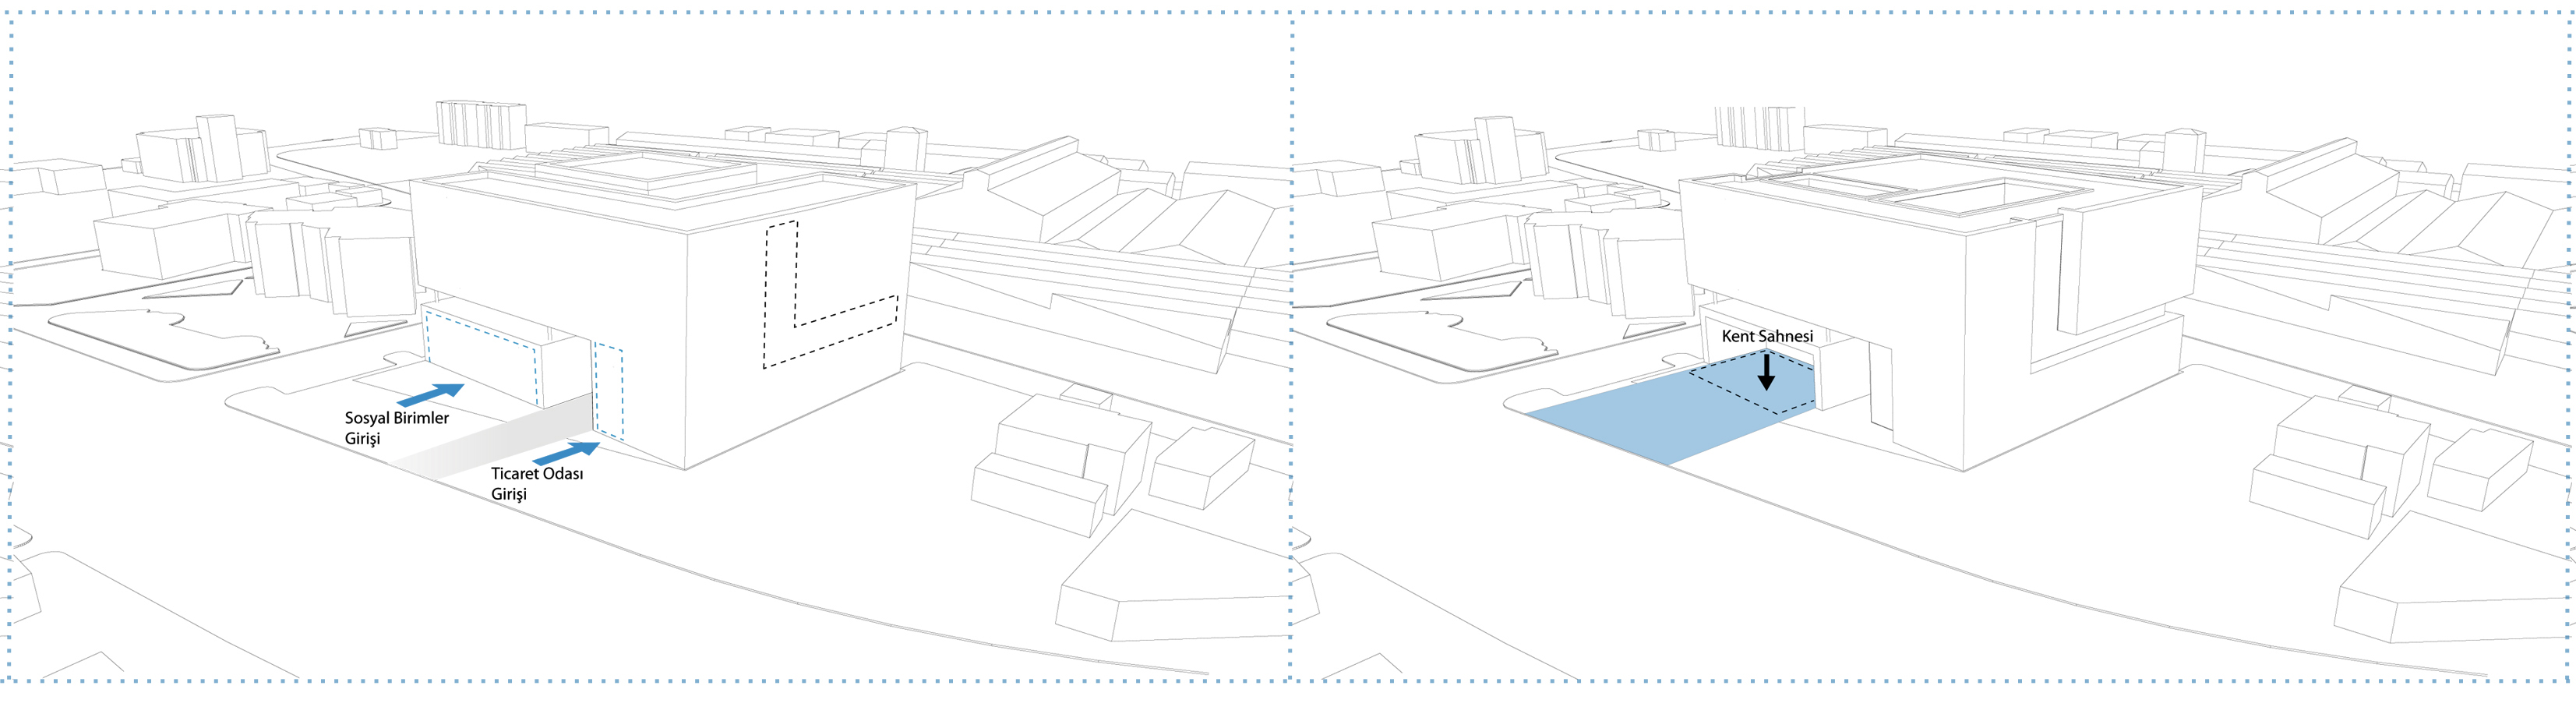Image resolution: width=2576 pixels, height=721 pixels.
Task: Click the blue arrow above Sosyal Birimler Girişi
Action: pos(431,394)
